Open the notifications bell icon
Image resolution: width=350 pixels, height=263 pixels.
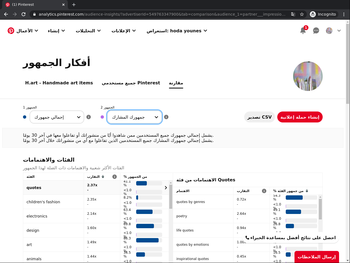(303, 31)
